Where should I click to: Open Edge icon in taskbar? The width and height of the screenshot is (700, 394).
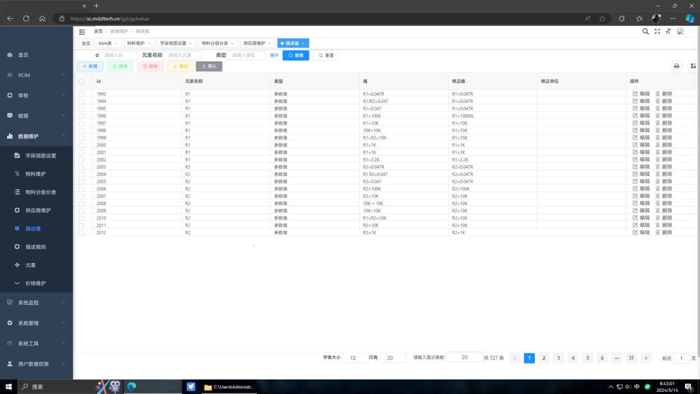[x=131, y=387]
